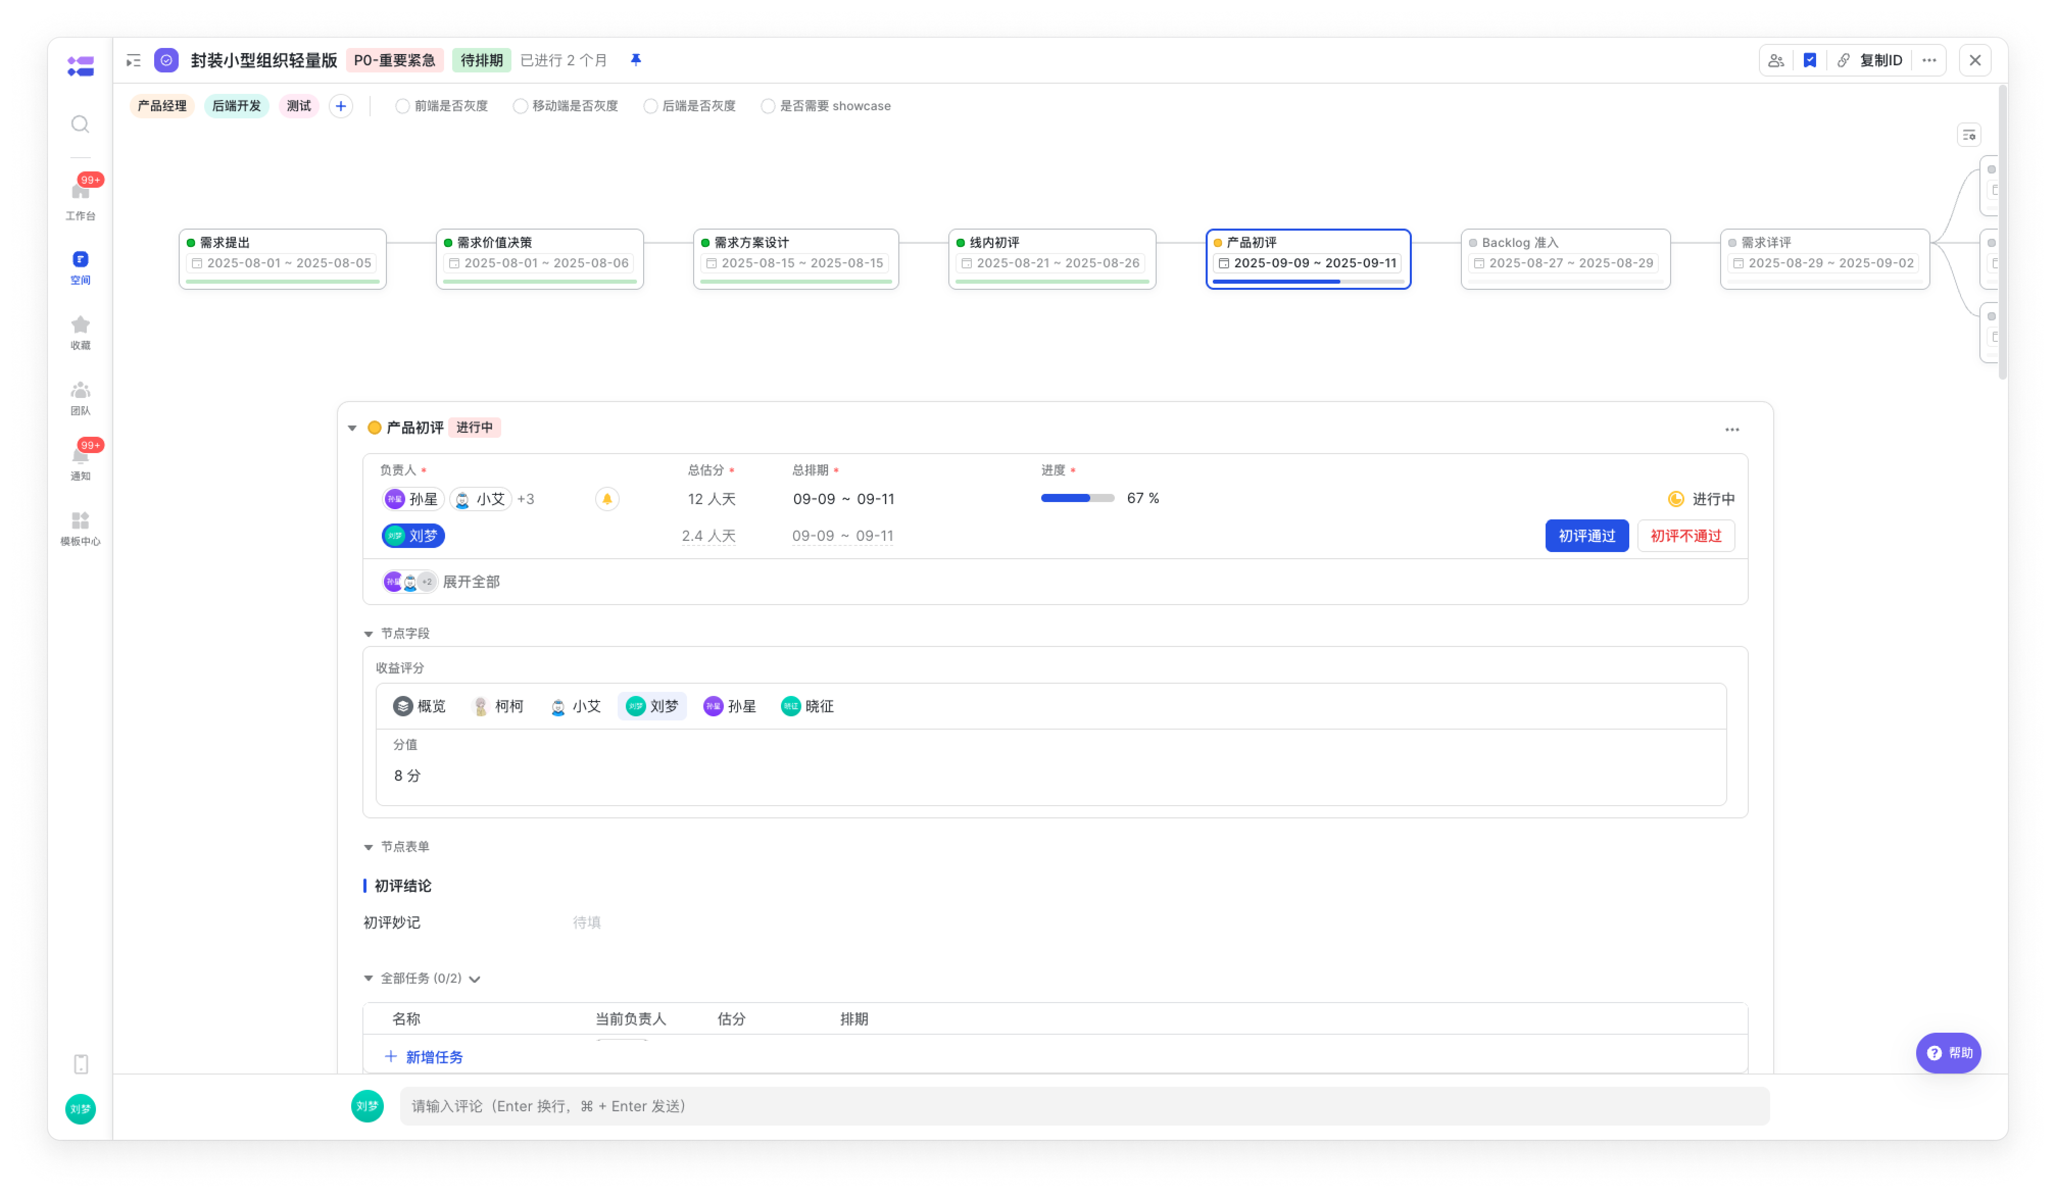Open 收藏 favorites in sidebar
The height and width of the screenshot is (1198, 2056).
pos(80,333)
